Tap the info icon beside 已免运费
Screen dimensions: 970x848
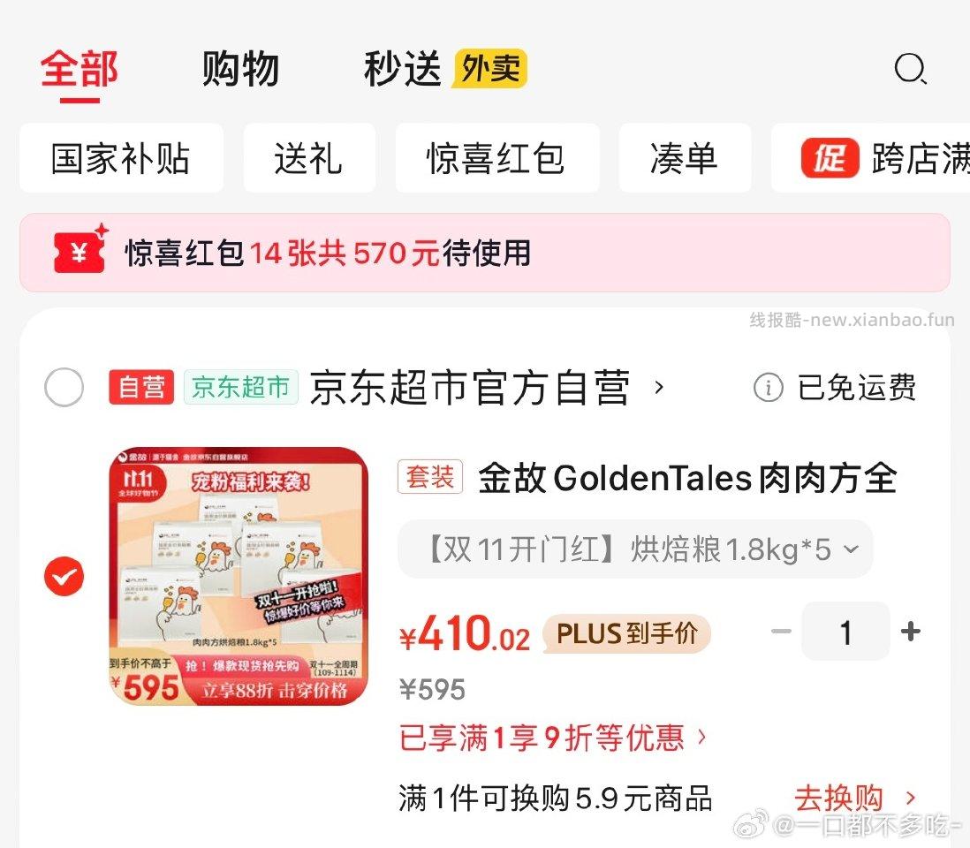point(769,388)
